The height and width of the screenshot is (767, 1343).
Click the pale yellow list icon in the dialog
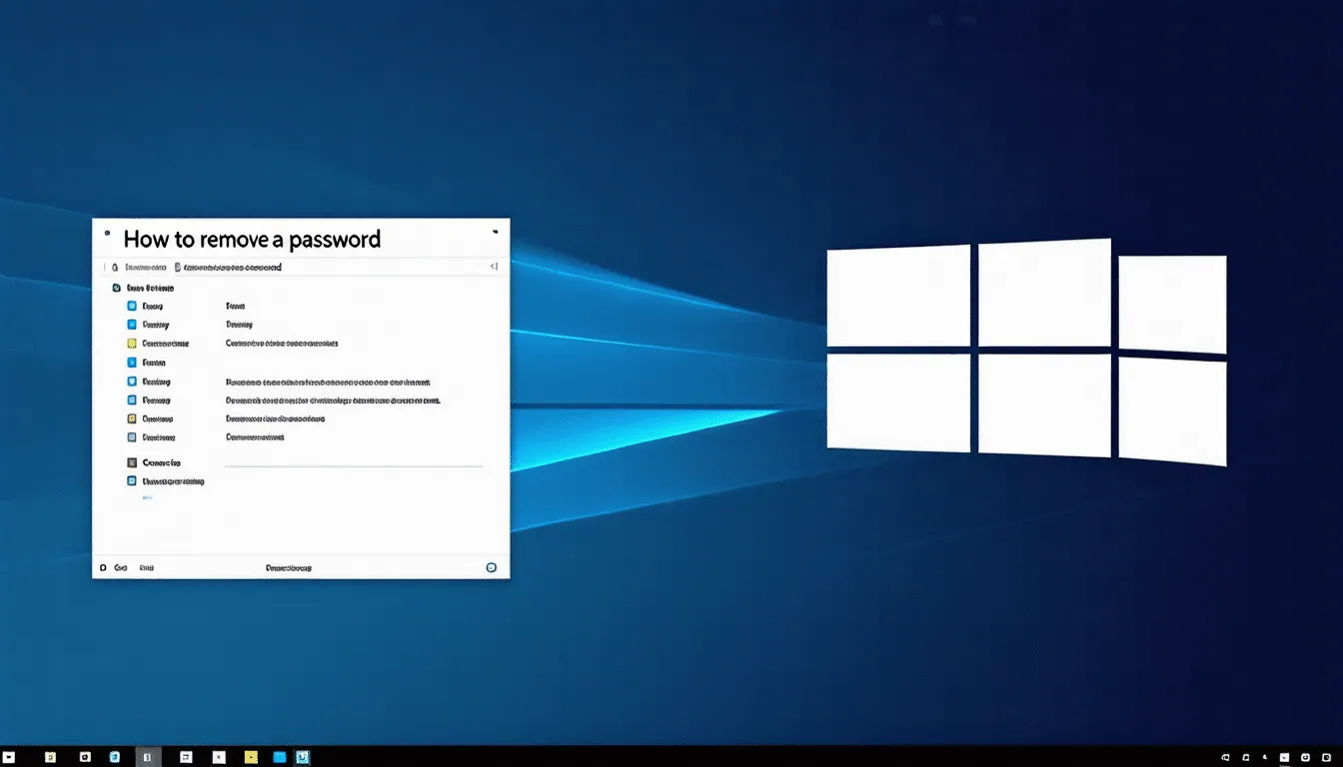pos(132,343)
